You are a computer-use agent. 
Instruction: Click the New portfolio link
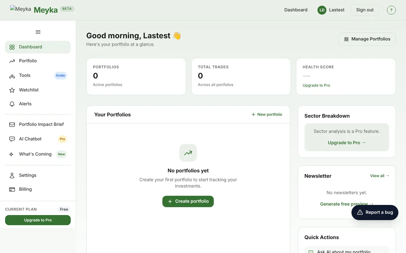tap(267, 114)
